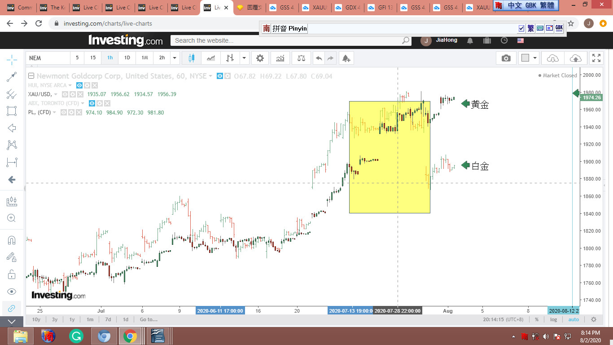
Task: Enter fullscreen chart mode
Action: coord(596,58)
